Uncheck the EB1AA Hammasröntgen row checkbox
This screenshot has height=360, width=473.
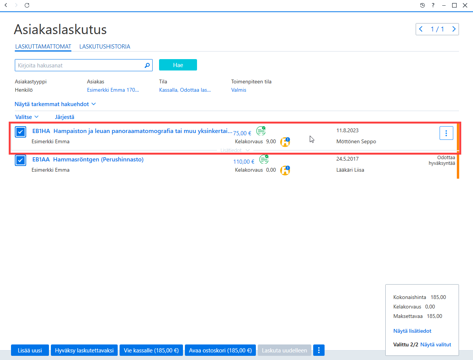pos(20,160)
